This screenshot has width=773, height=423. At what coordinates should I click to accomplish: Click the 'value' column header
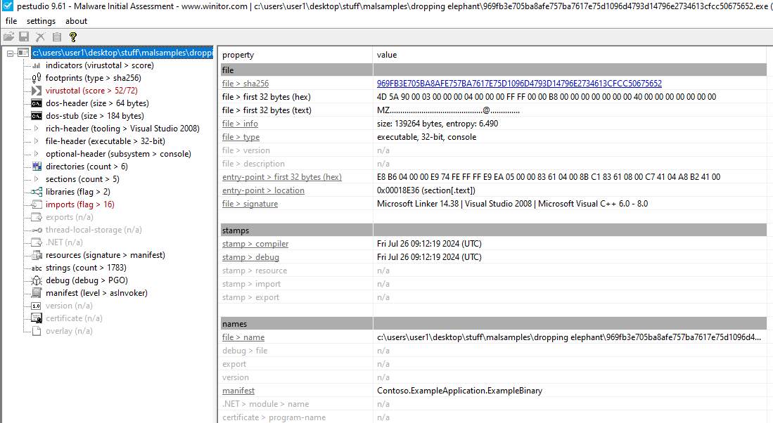point(387,55)
